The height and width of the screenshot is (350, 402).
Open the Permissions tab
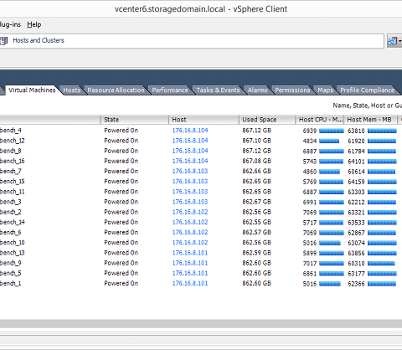pos(292,90)
